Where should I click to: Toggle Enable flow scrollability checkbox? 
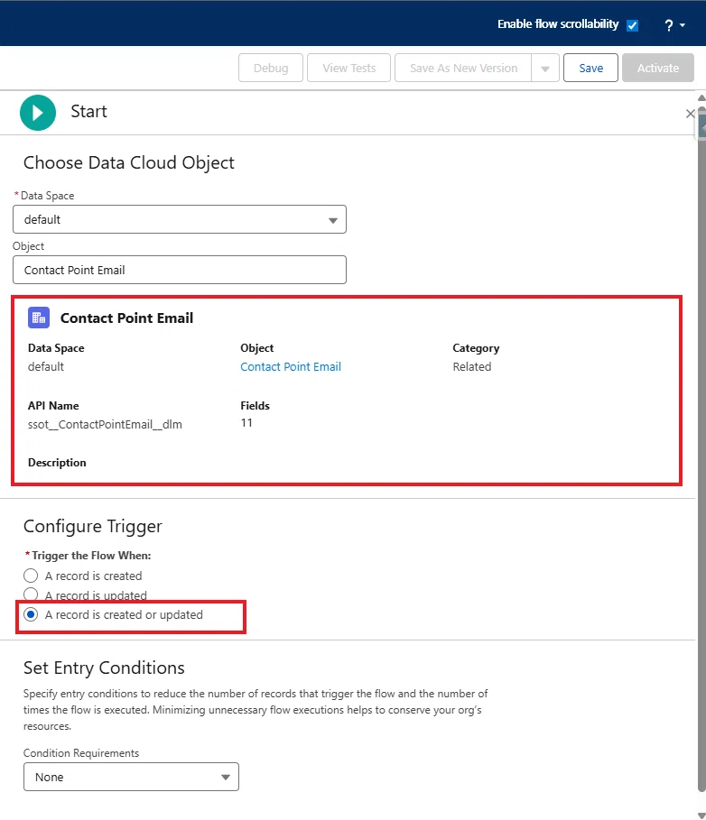(x=632, y=25)
